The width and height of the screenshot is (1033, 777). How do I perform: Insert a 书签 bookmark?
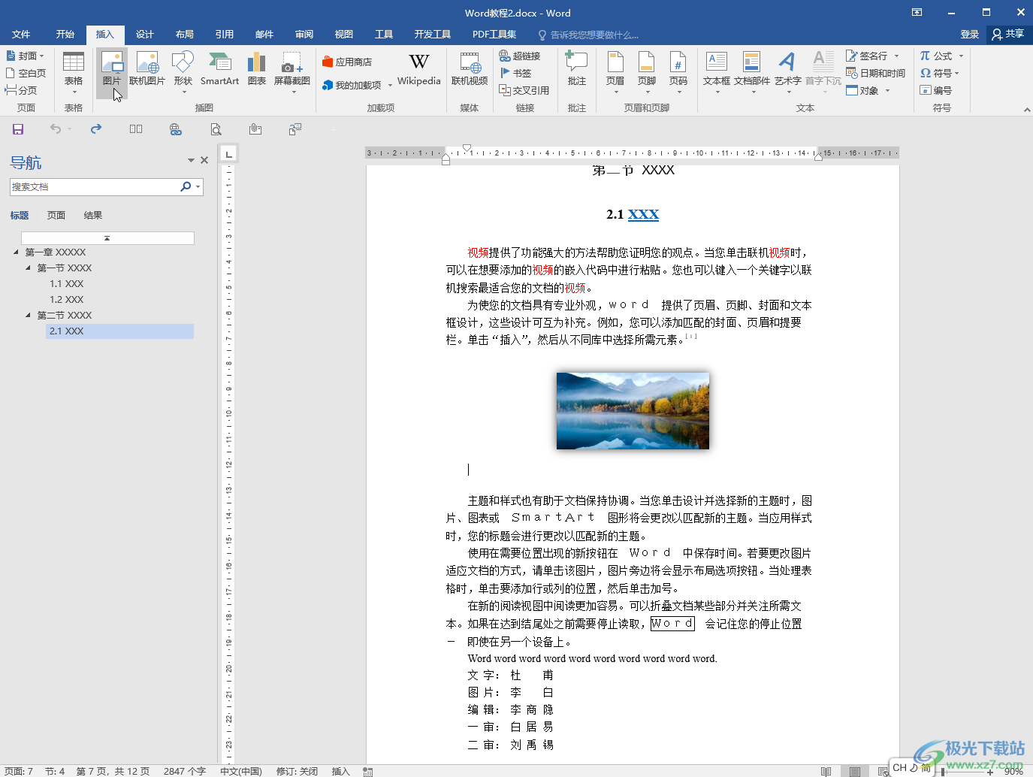click(x=515, y=73)
